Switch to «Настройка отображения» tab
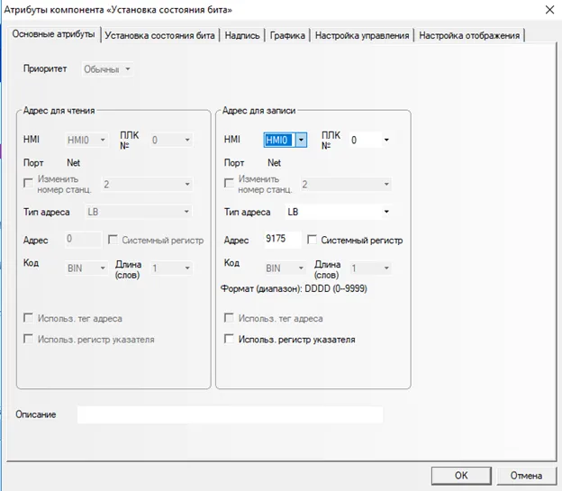Screen dimensions: 562x491 (469, 35)
